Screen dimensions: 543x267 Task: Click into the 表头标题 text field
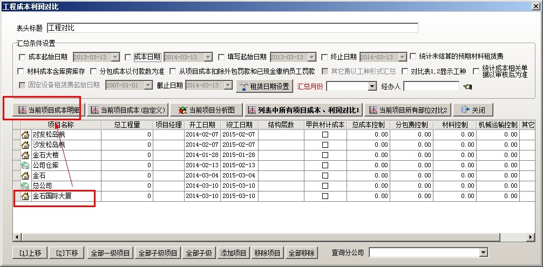tap(232, 28)
